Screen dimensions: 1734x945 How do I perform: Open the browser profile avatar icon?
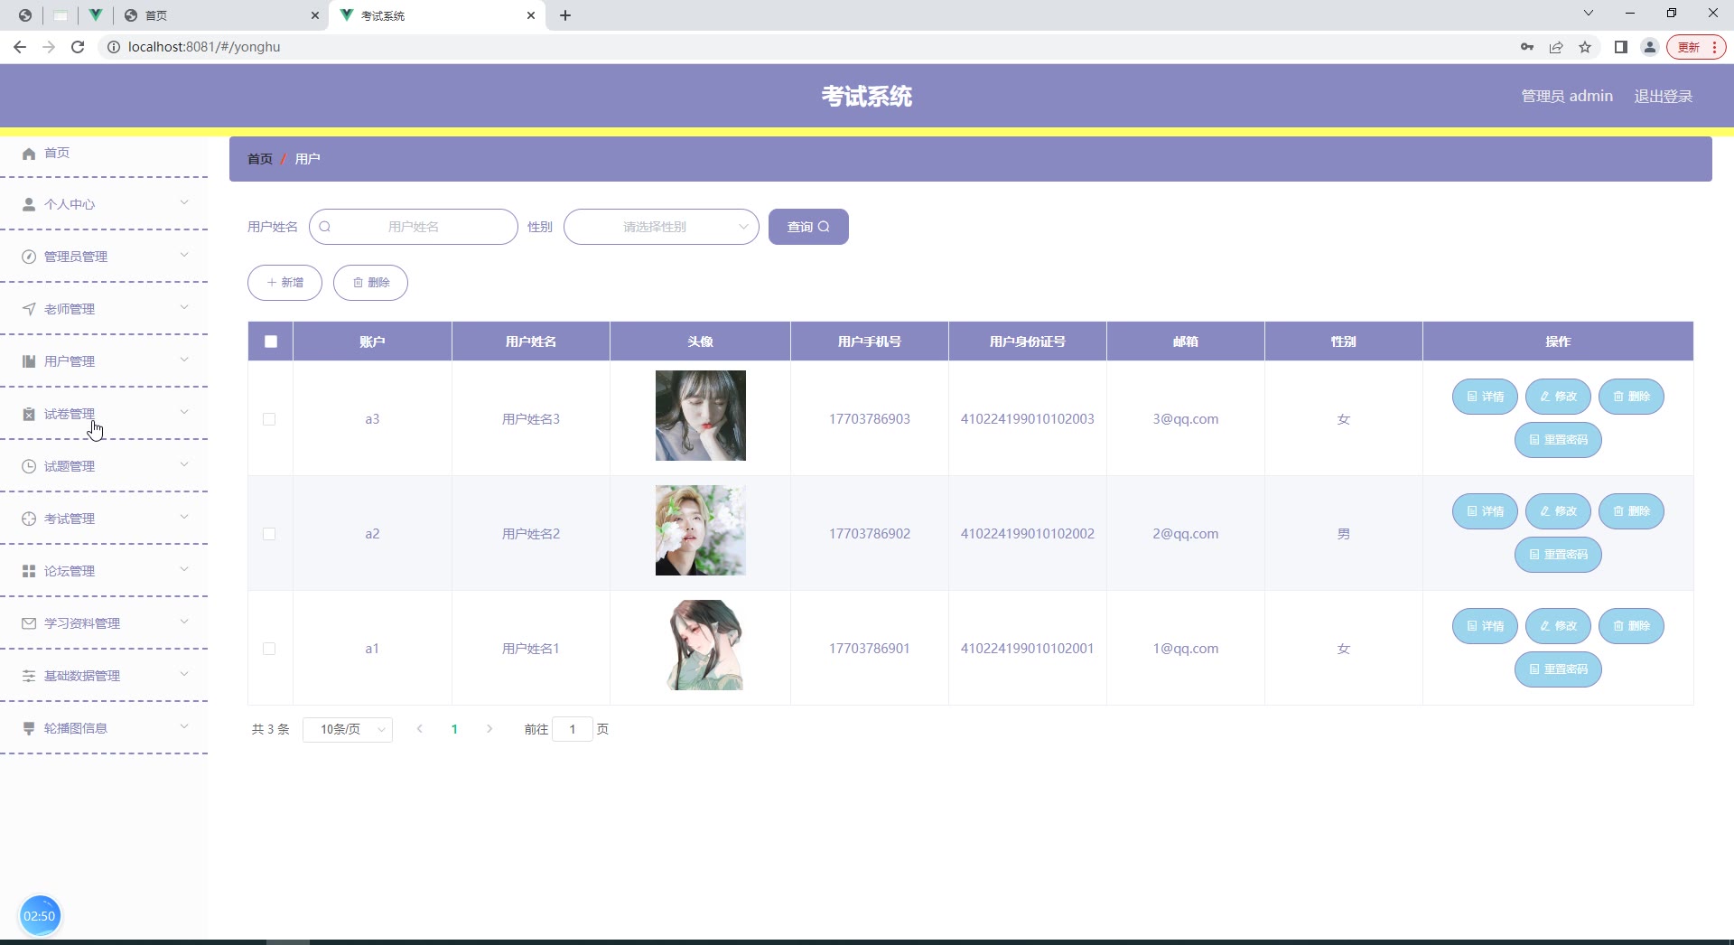(1650, 47)
